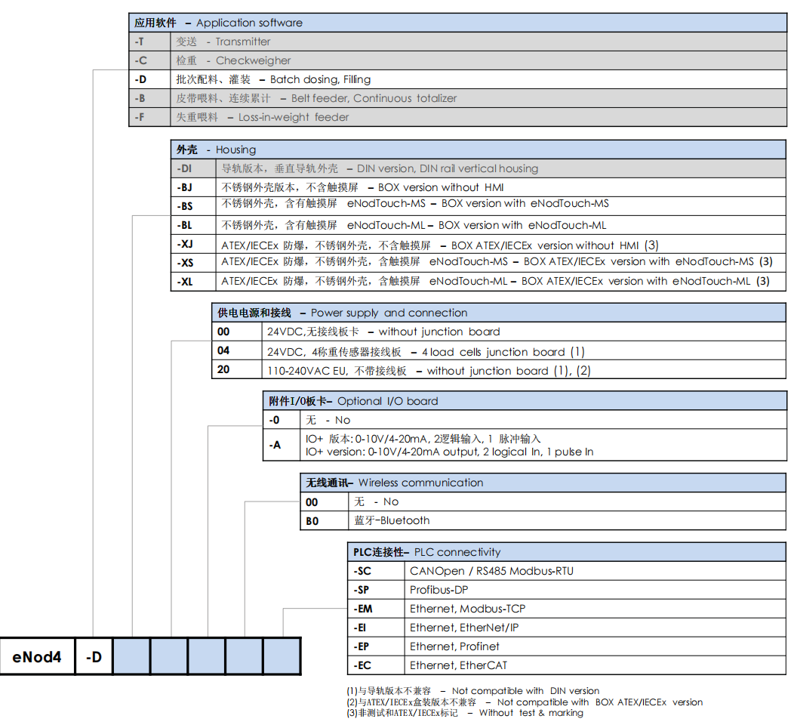Select the -SP Profibus-DP row
797x725 pixels.
(x=567, y=590)
